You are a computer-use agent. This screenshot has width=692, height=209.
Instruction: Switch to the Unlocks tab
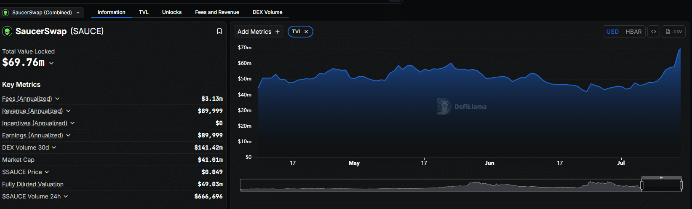pyautogui.click(x=172, y=12)
